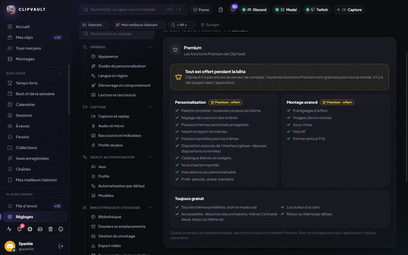
Task: Click the clipboard checklist icon in top bar
Action: 221,10
